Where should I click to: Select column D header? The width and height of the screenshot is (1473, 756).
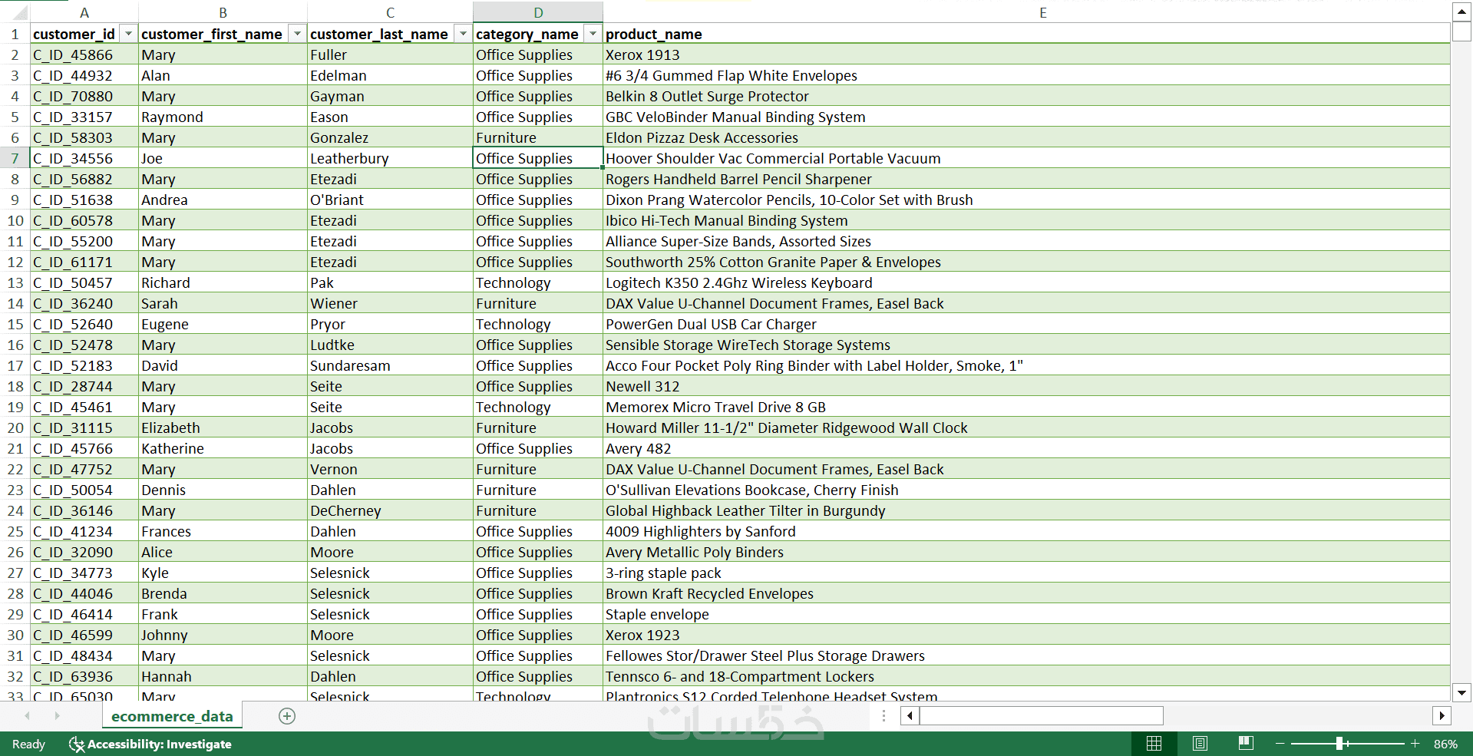tap(538, 12)
